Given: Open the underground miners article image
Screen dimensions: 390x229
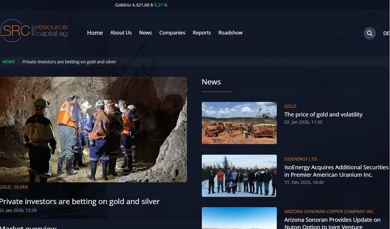Looking at the screenshot, I should click(93, 130).
